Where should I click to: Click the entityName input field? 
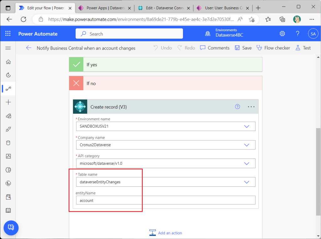point(166,200)
